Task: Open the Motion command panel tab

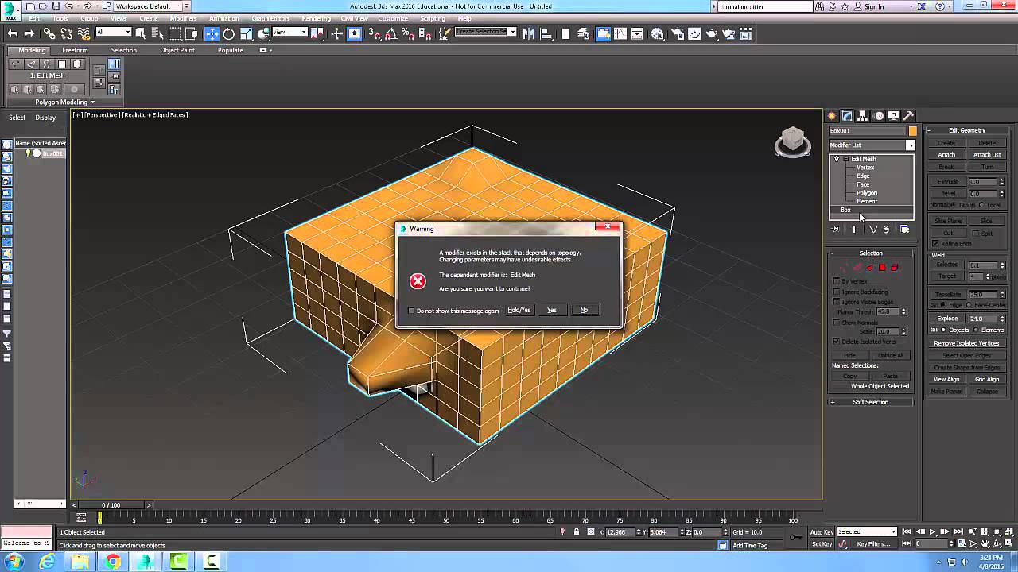Action: tap(878, 116)
